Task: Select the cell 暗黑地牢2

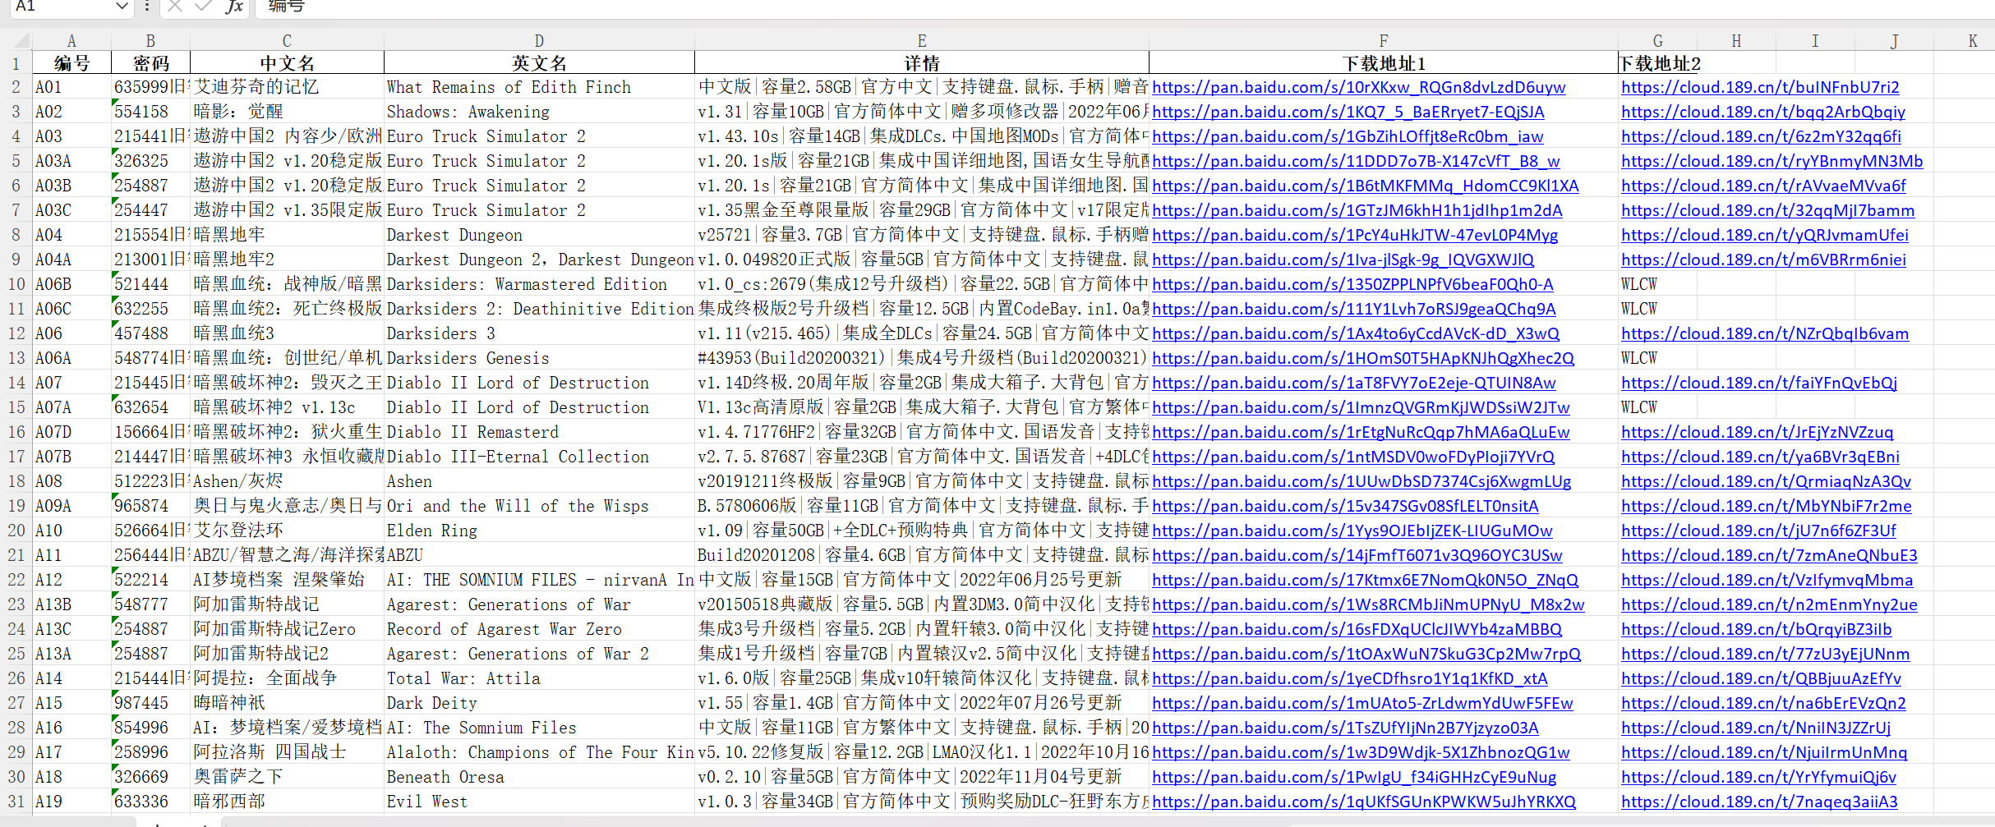Action: tap(287, 260)
